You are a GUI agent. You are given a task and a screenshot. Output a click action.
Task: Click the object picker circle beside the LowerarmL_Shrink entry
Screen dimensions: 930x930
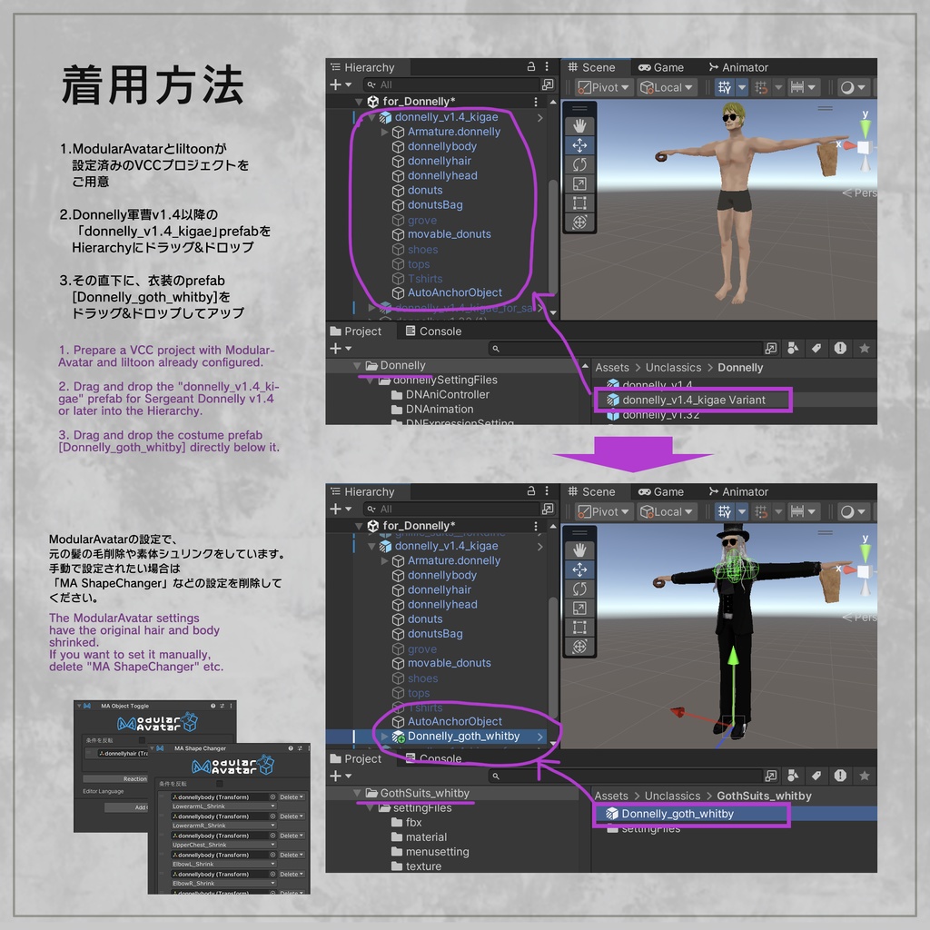[272, 797]
